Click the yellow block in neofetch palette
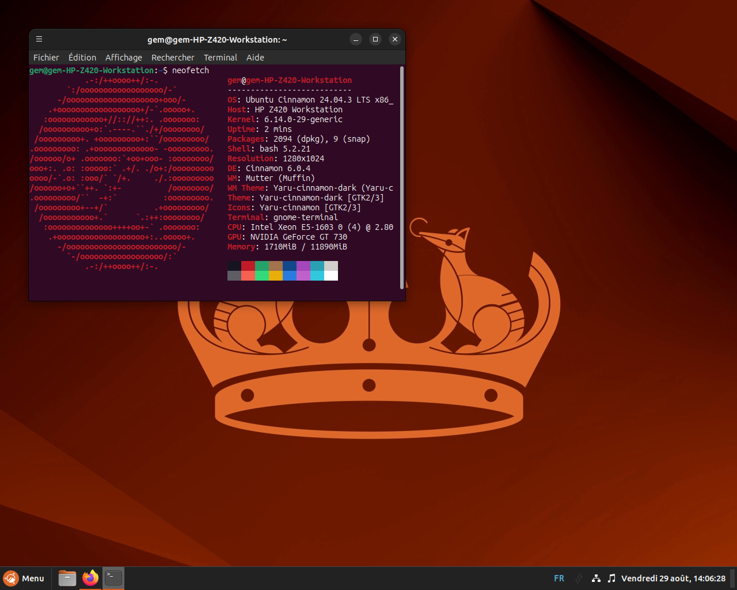 pyautogui.click(x=276, y=275)
